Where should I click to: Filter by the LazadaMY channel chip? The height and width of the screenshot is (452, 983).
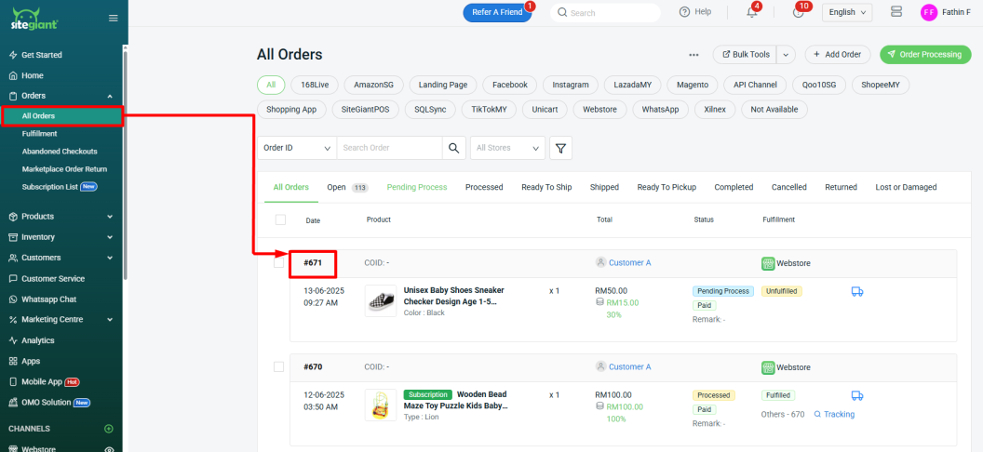pos(633,85)
